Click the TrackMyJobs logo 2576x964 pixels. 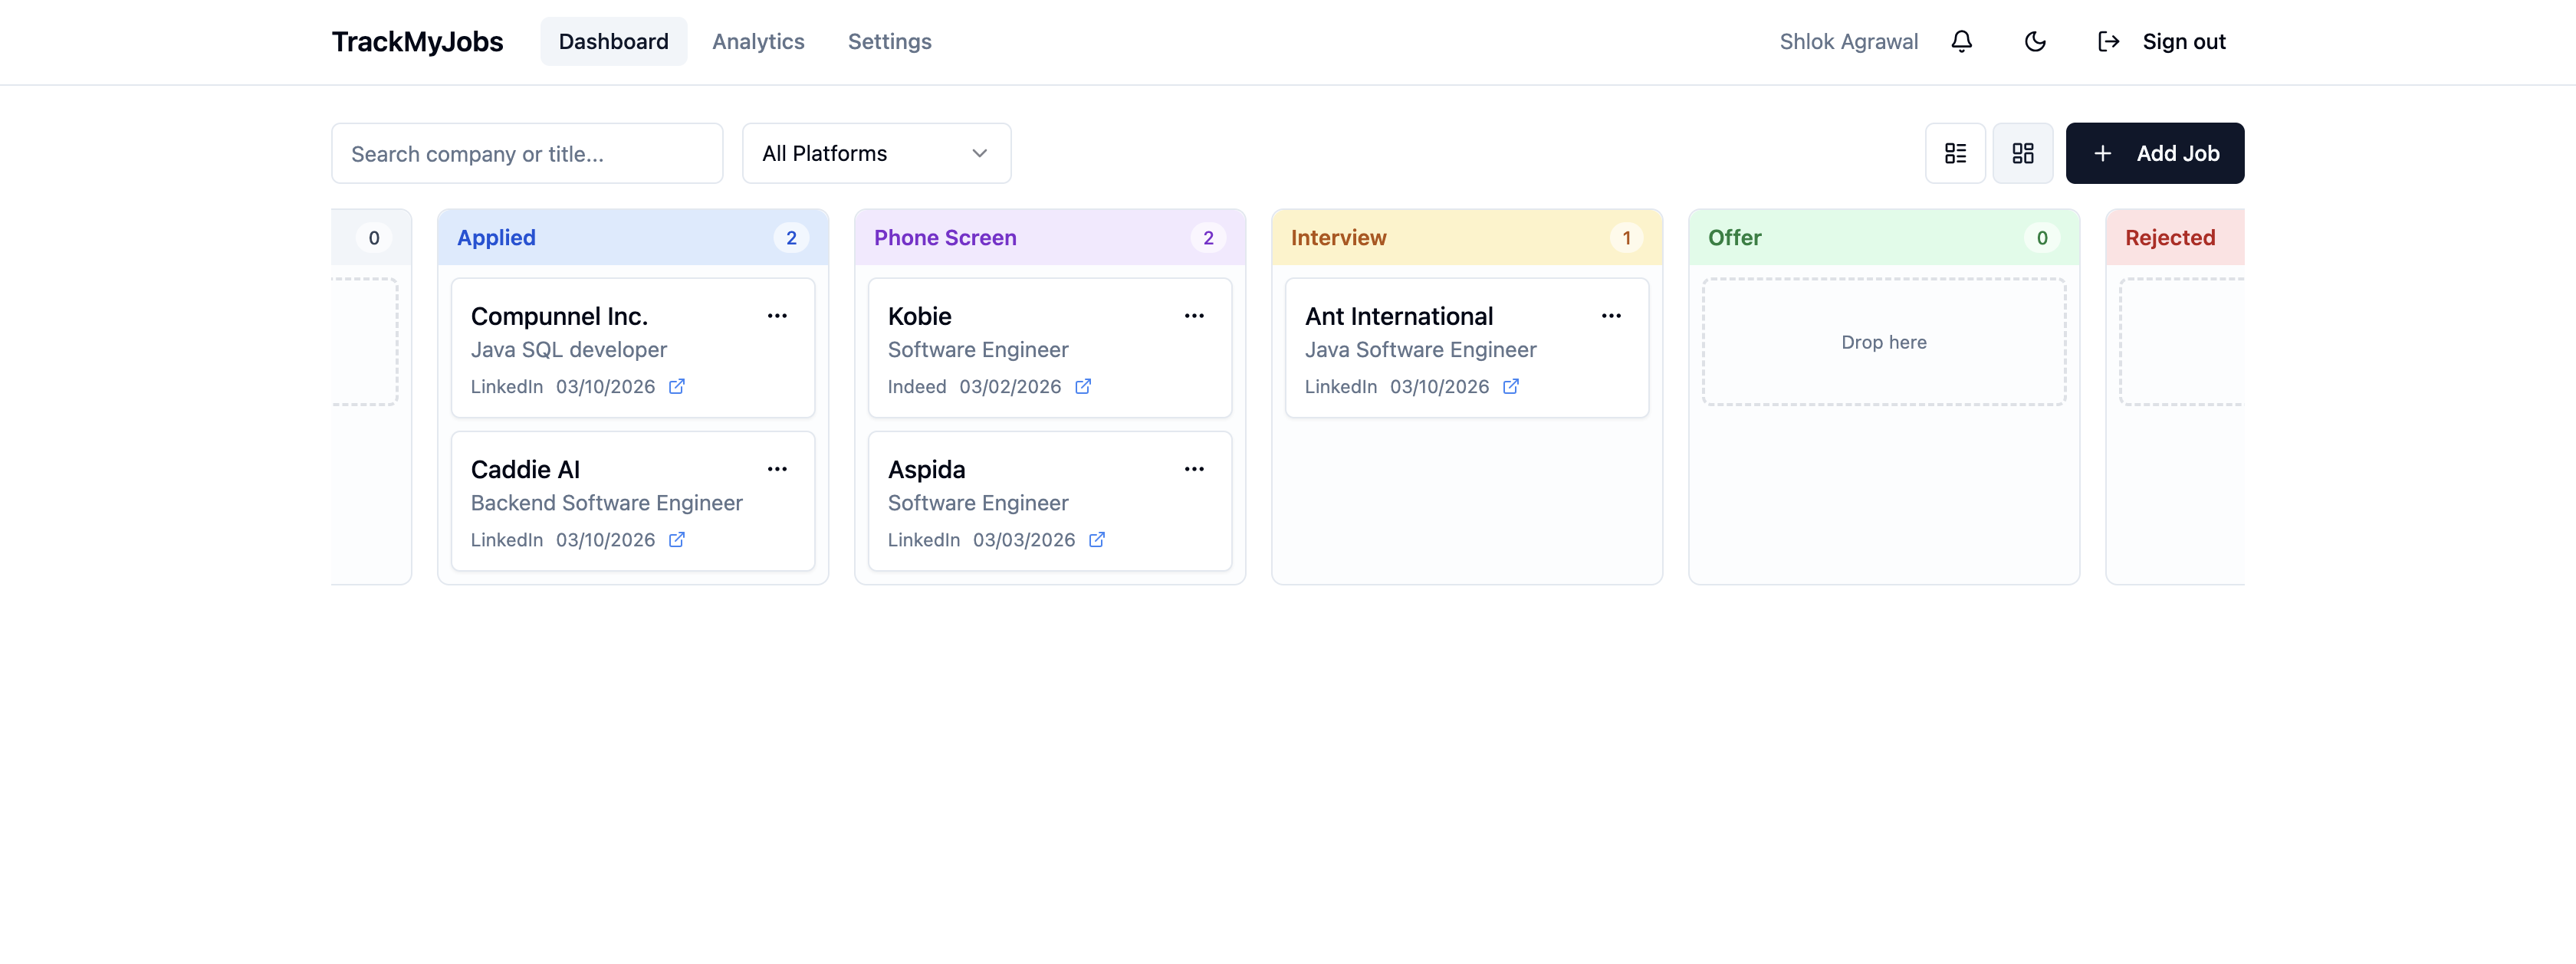[x=417, y=41]
